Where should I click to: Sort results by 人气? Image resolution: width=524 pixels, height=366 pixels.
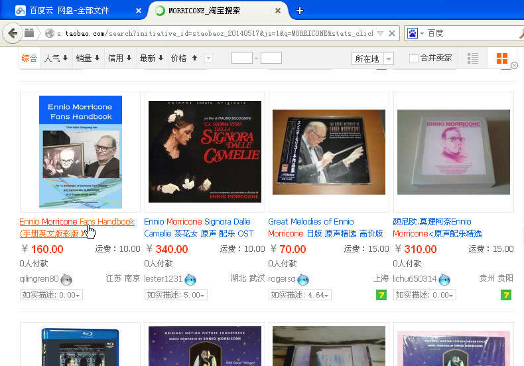[x=56, y=58]
